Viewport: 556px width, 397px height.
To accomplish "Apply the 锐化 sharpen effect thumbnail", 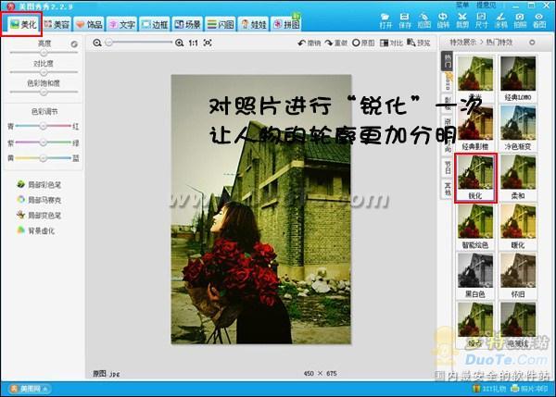I will (476, 176).
